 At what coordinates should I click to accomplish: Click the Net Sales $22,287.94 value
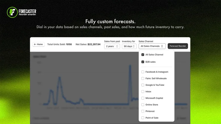94,44
